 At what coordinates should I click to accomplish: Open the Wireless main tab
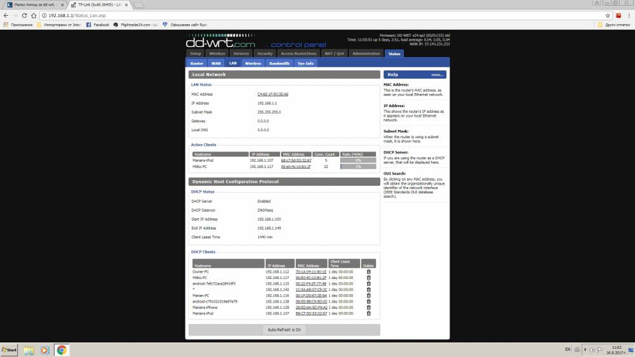(x=217, y=53)
